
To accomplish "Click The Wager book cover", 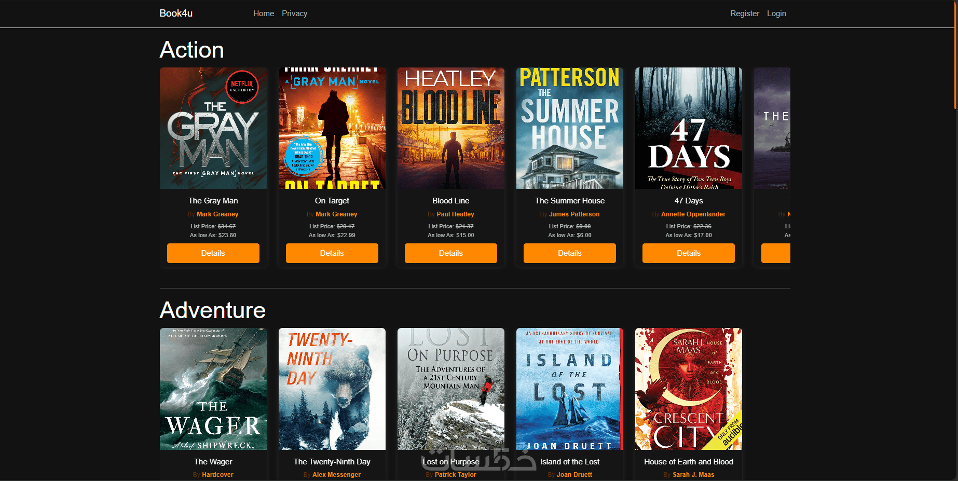I will coord(213,389).
